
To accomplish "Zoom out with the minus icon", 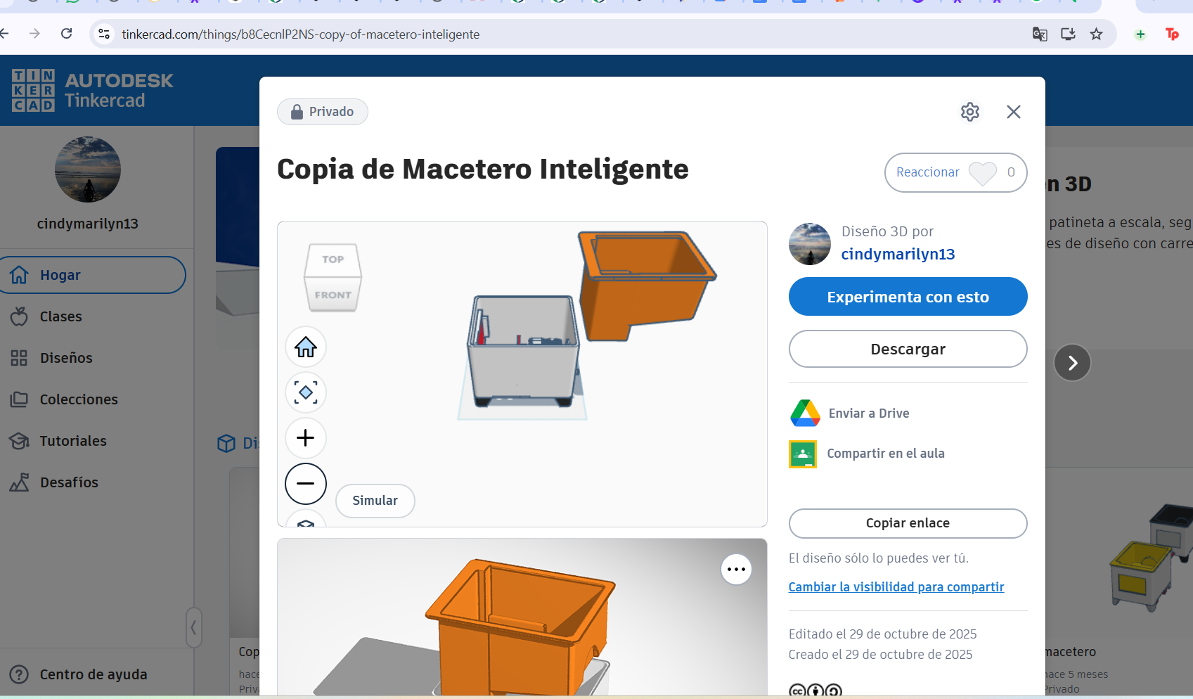I will coord(306,484).
